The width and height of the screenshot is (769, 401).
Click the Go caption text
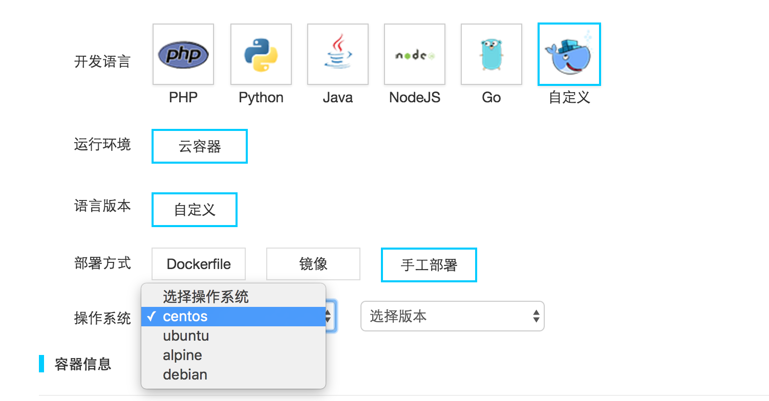[x=492, y=98]
